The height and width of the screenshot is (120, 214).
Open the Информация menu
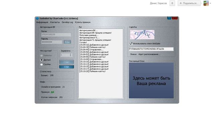[42, 22]
